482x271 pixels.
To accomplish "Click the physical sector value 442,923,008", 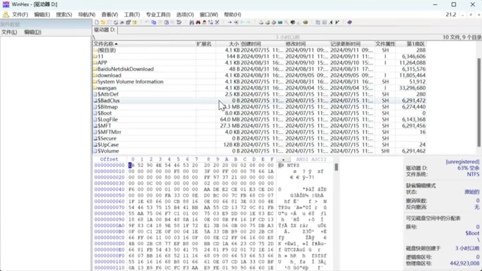I will (465, 263).
